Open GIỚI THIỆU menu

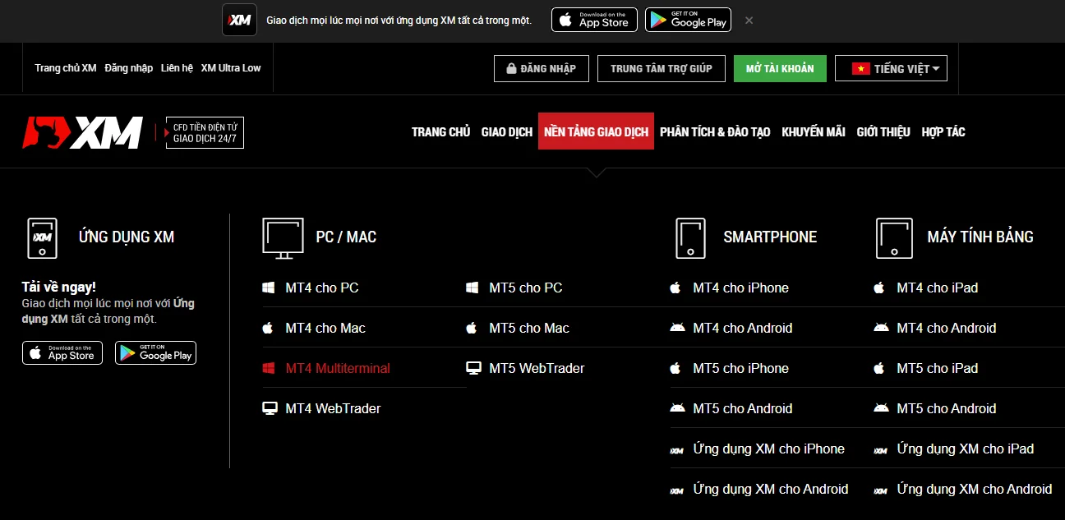883,131
